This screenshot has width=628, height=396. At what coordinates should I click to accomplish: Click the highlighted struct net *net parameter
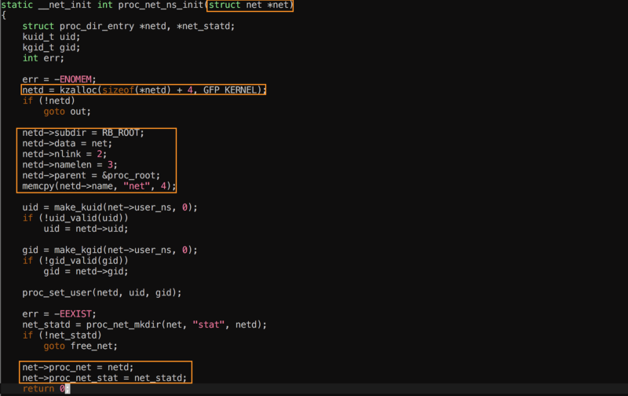(249, 5)
